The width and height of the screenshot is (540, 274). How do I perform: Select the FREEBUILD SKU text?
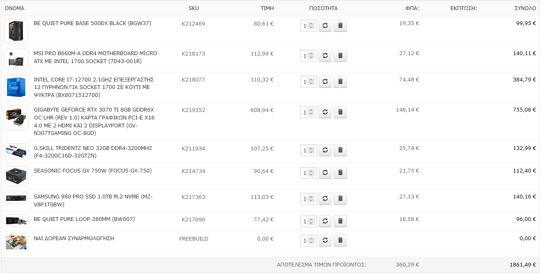click(x=194, y=239)
